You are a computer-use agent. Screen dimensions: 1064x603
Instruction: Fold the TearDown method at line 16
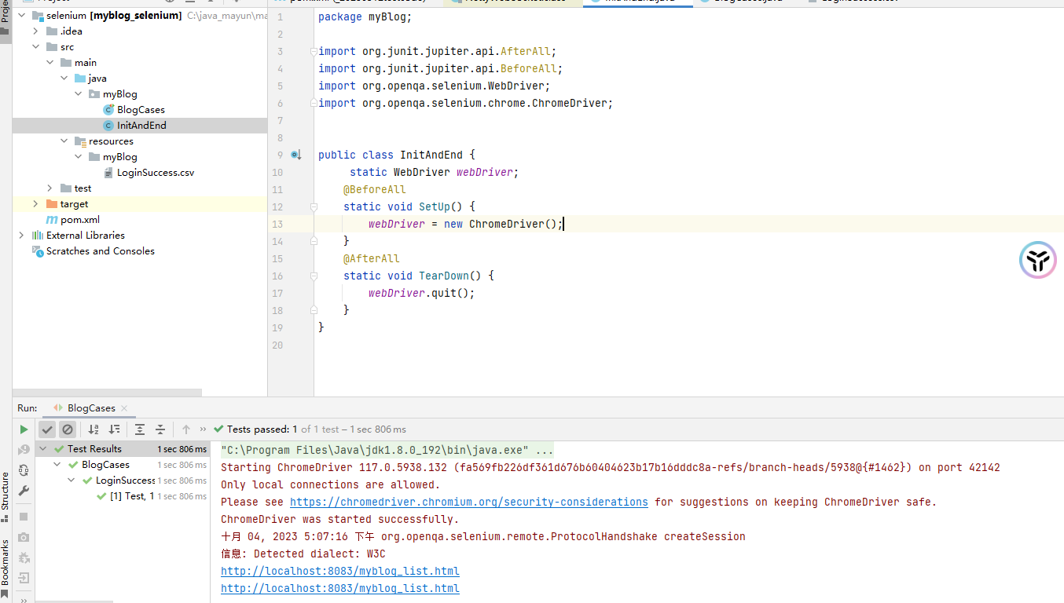[314, 276]
